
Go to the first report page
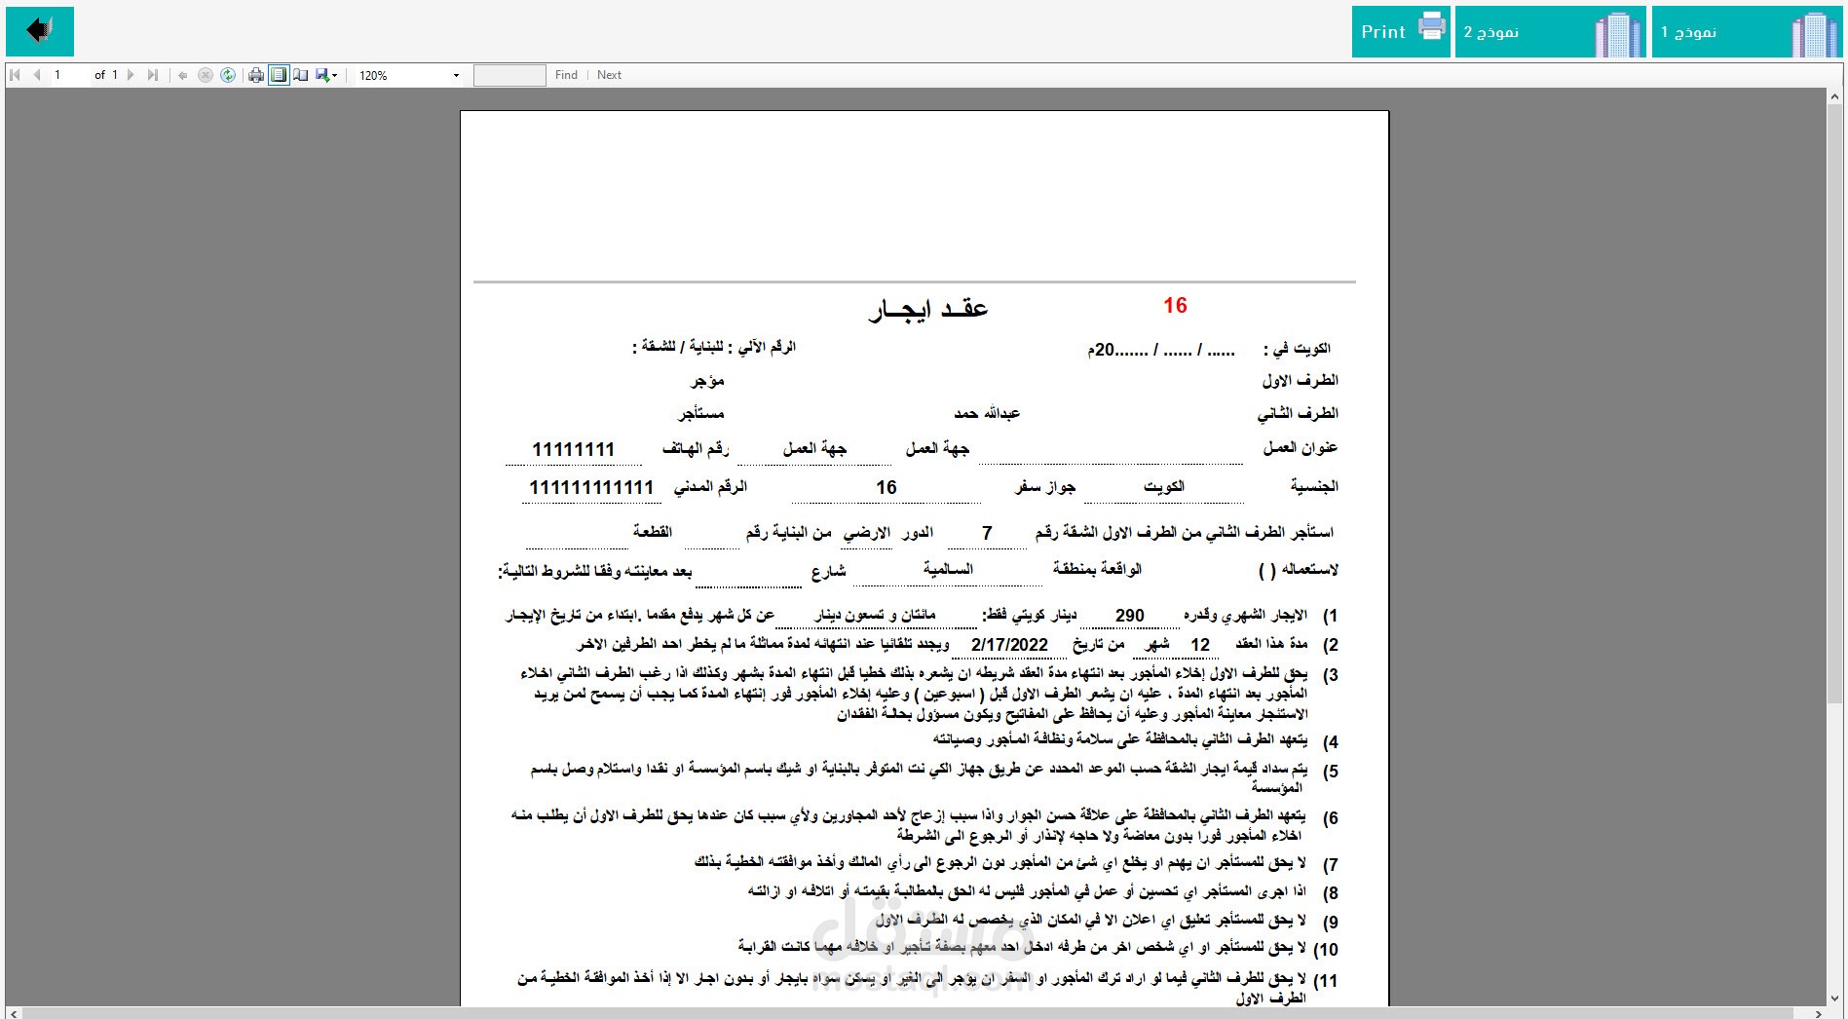point(16,75)
